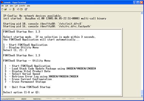Click the '9600 8-N-1' status entry
Viewport: 144px width, 101px height.
tap(37, 99)
